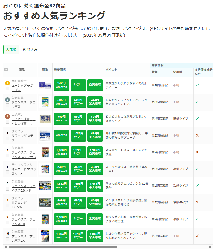Click the rank 9 フェイタス5.0 thumbnail
Viewport: 216px width, 251px height.
45,219
